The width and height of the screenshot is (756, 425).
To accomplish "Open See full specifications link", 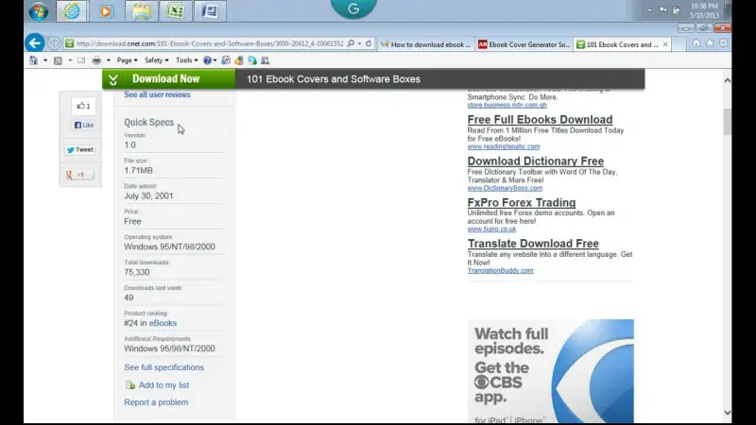I will tap(163, 367).
